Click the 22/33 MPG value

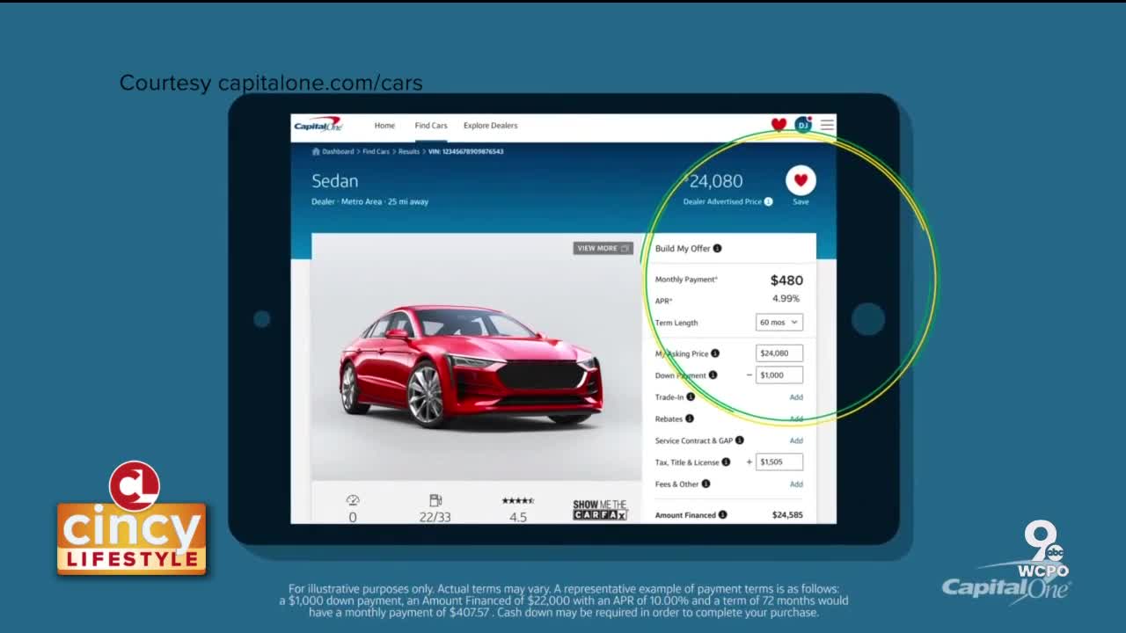pyautogui.click(x=435, y=517)
